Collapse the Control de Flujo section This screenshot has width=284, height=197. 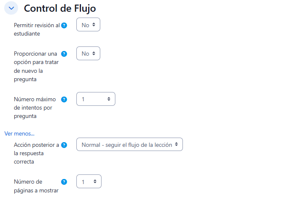point(11,8)
